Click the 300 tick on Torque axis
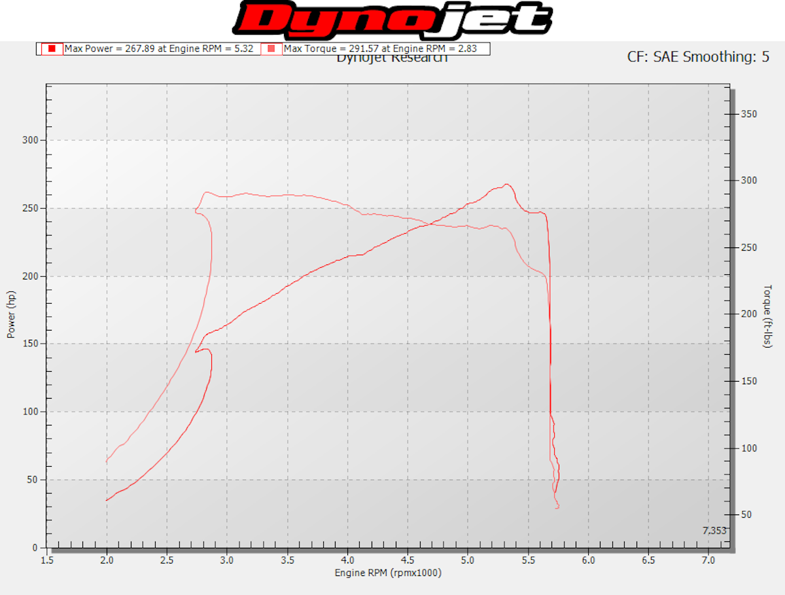This screenshot has height=595, width=785. [x=749, y=181]
